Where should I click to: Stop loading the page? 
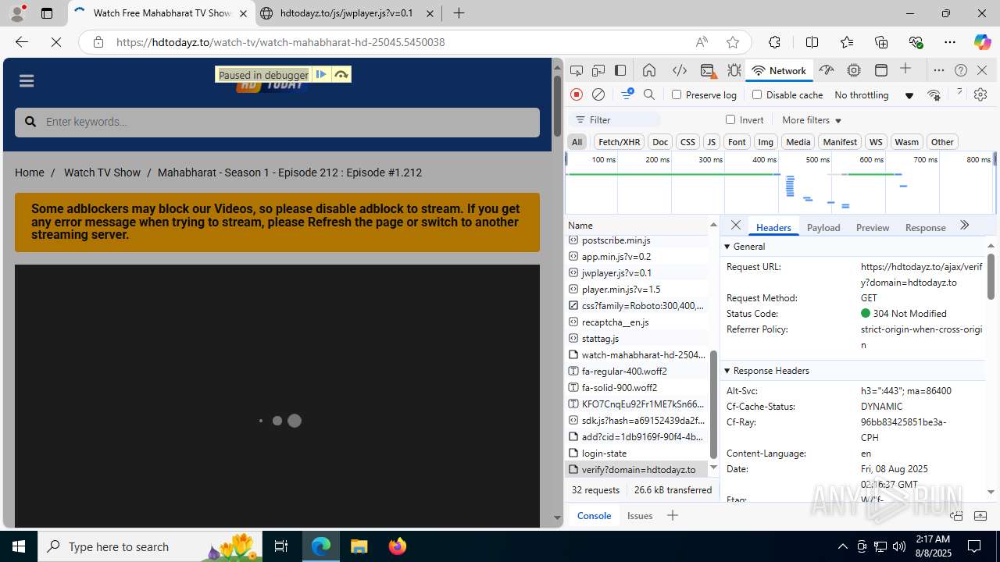click(56, 42)
